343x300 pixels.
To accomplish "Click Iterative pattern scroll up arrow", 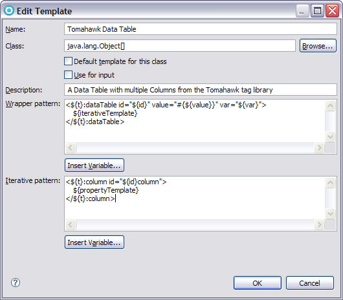I will (x=330, y=183).
